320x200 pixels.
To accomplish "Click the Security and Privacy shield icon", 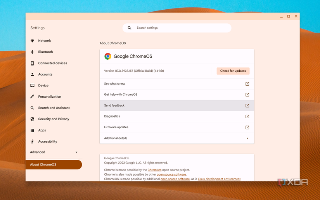I will (32, 119).
